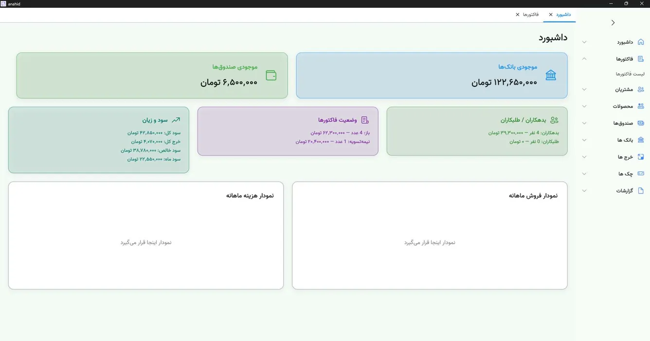Click the وضعیت فاکتورها card title

click(x=338, y=120)
